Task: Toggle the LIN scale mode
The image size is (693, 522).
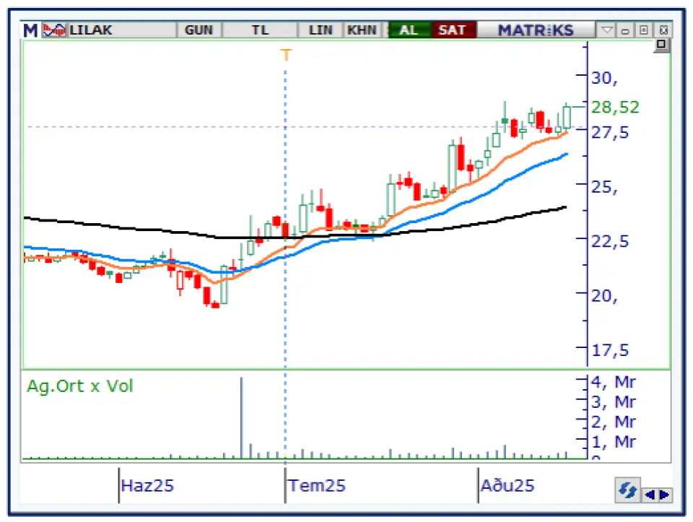Action: click(x=321, y=30)
